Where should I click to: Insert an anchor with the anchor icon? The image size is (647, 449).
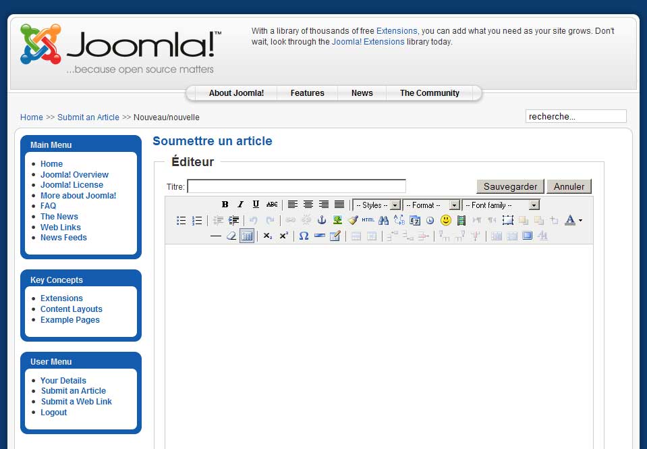click(322, 220)
